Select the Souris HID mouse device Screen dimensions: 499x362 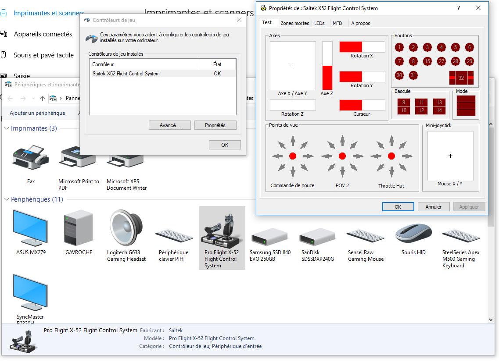pos(413,240)
